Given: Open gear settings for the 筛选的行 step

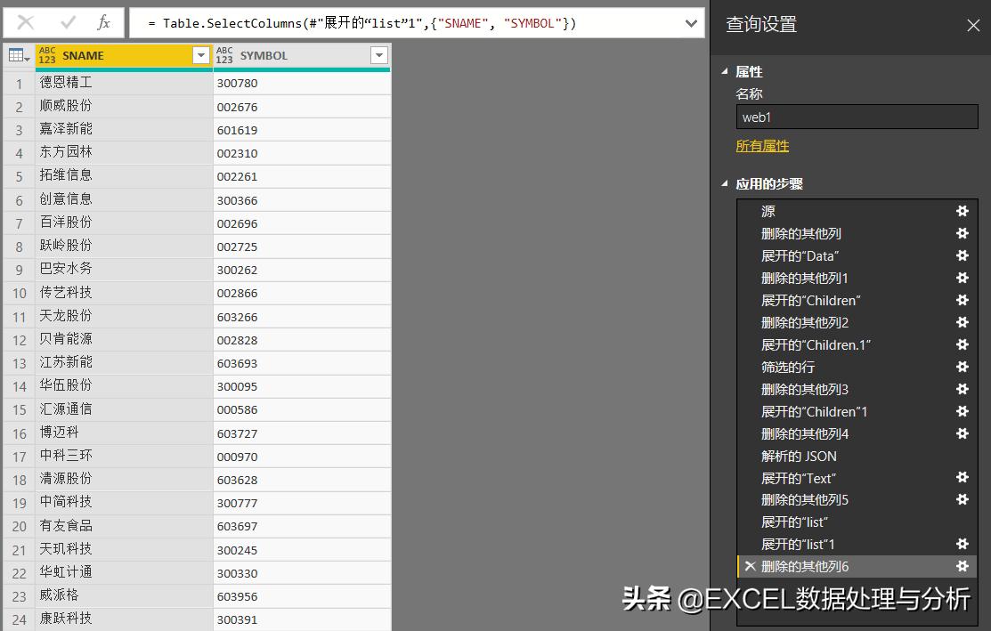Looking at the screenshot, I should coord(962,367).
